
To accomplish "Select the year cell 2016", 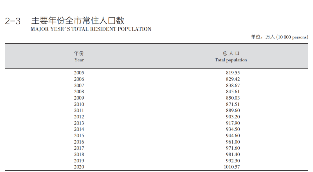I will click(79, 142).
